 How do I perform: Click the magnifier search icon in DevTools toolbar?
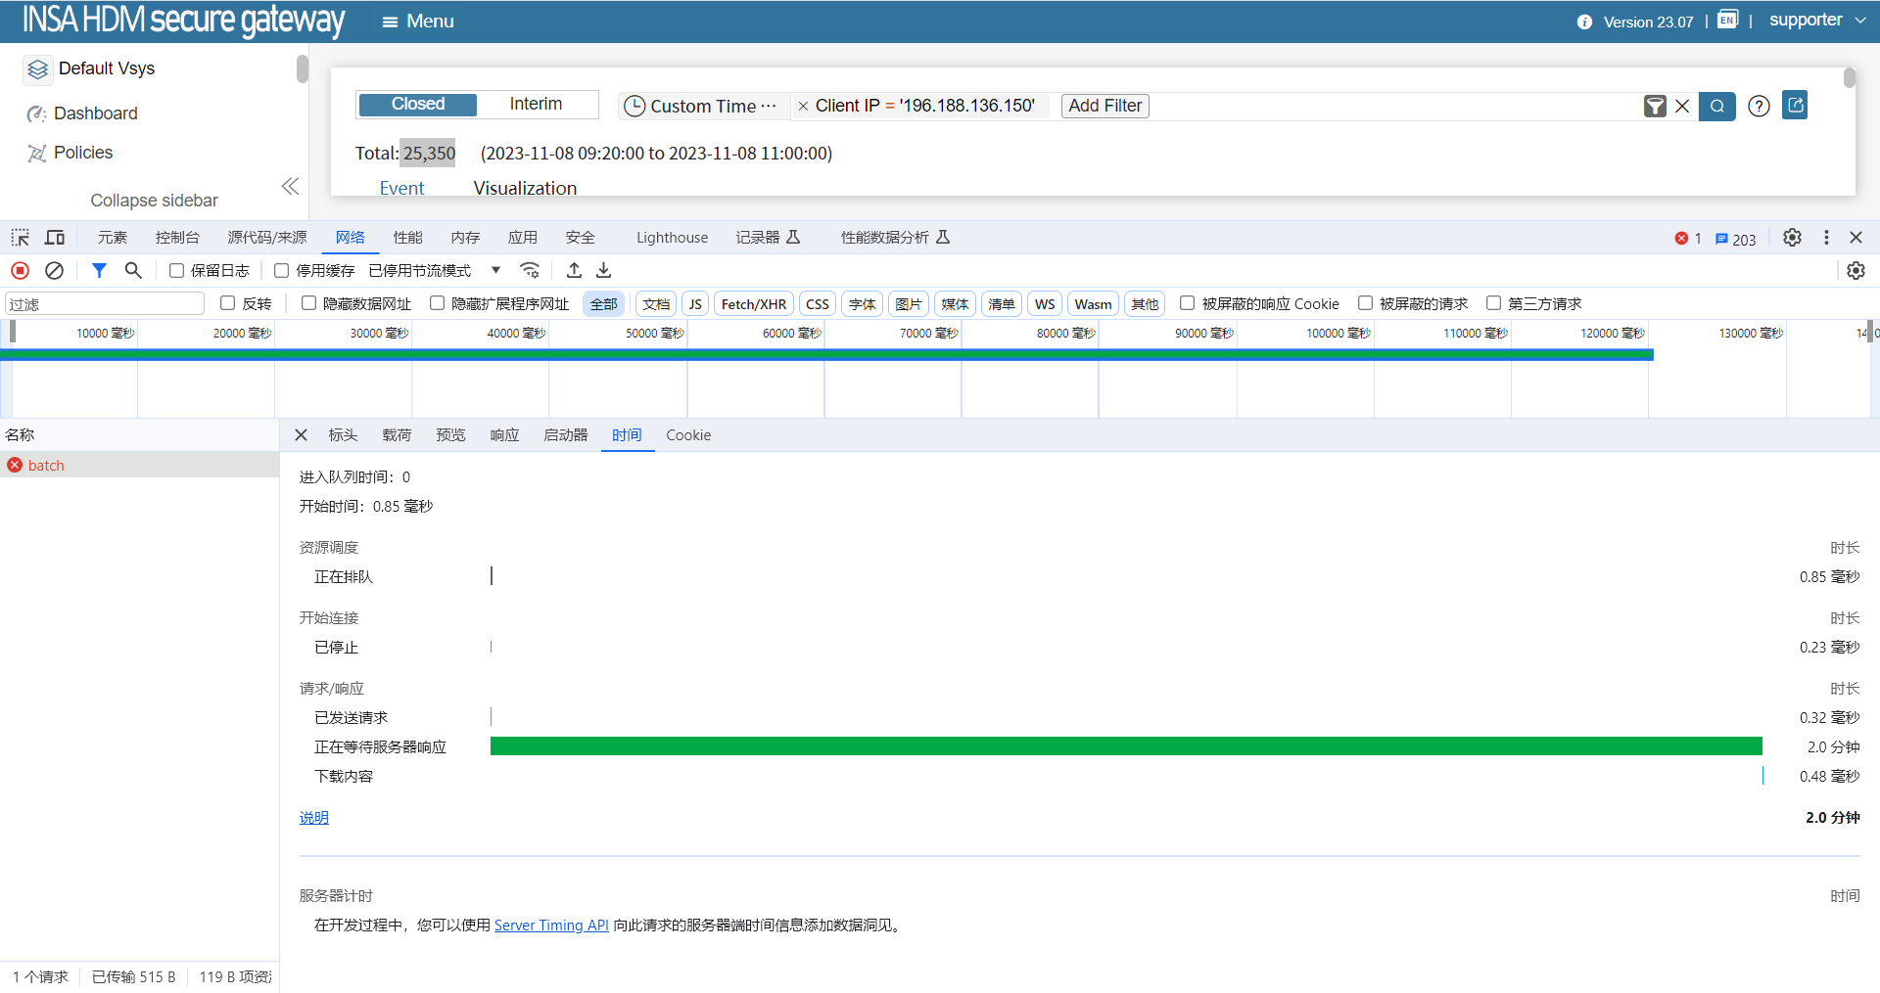pyautogui.click(x=133, y=271)
